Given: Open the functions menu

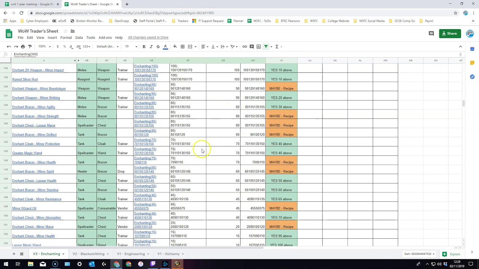Looking at the screenshot, I should coord(278,47).
